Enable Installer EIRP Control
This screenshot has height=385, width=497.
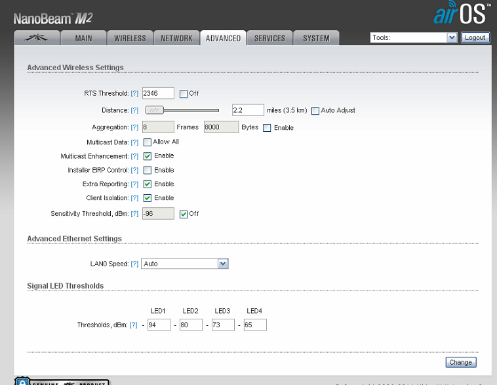148,171
